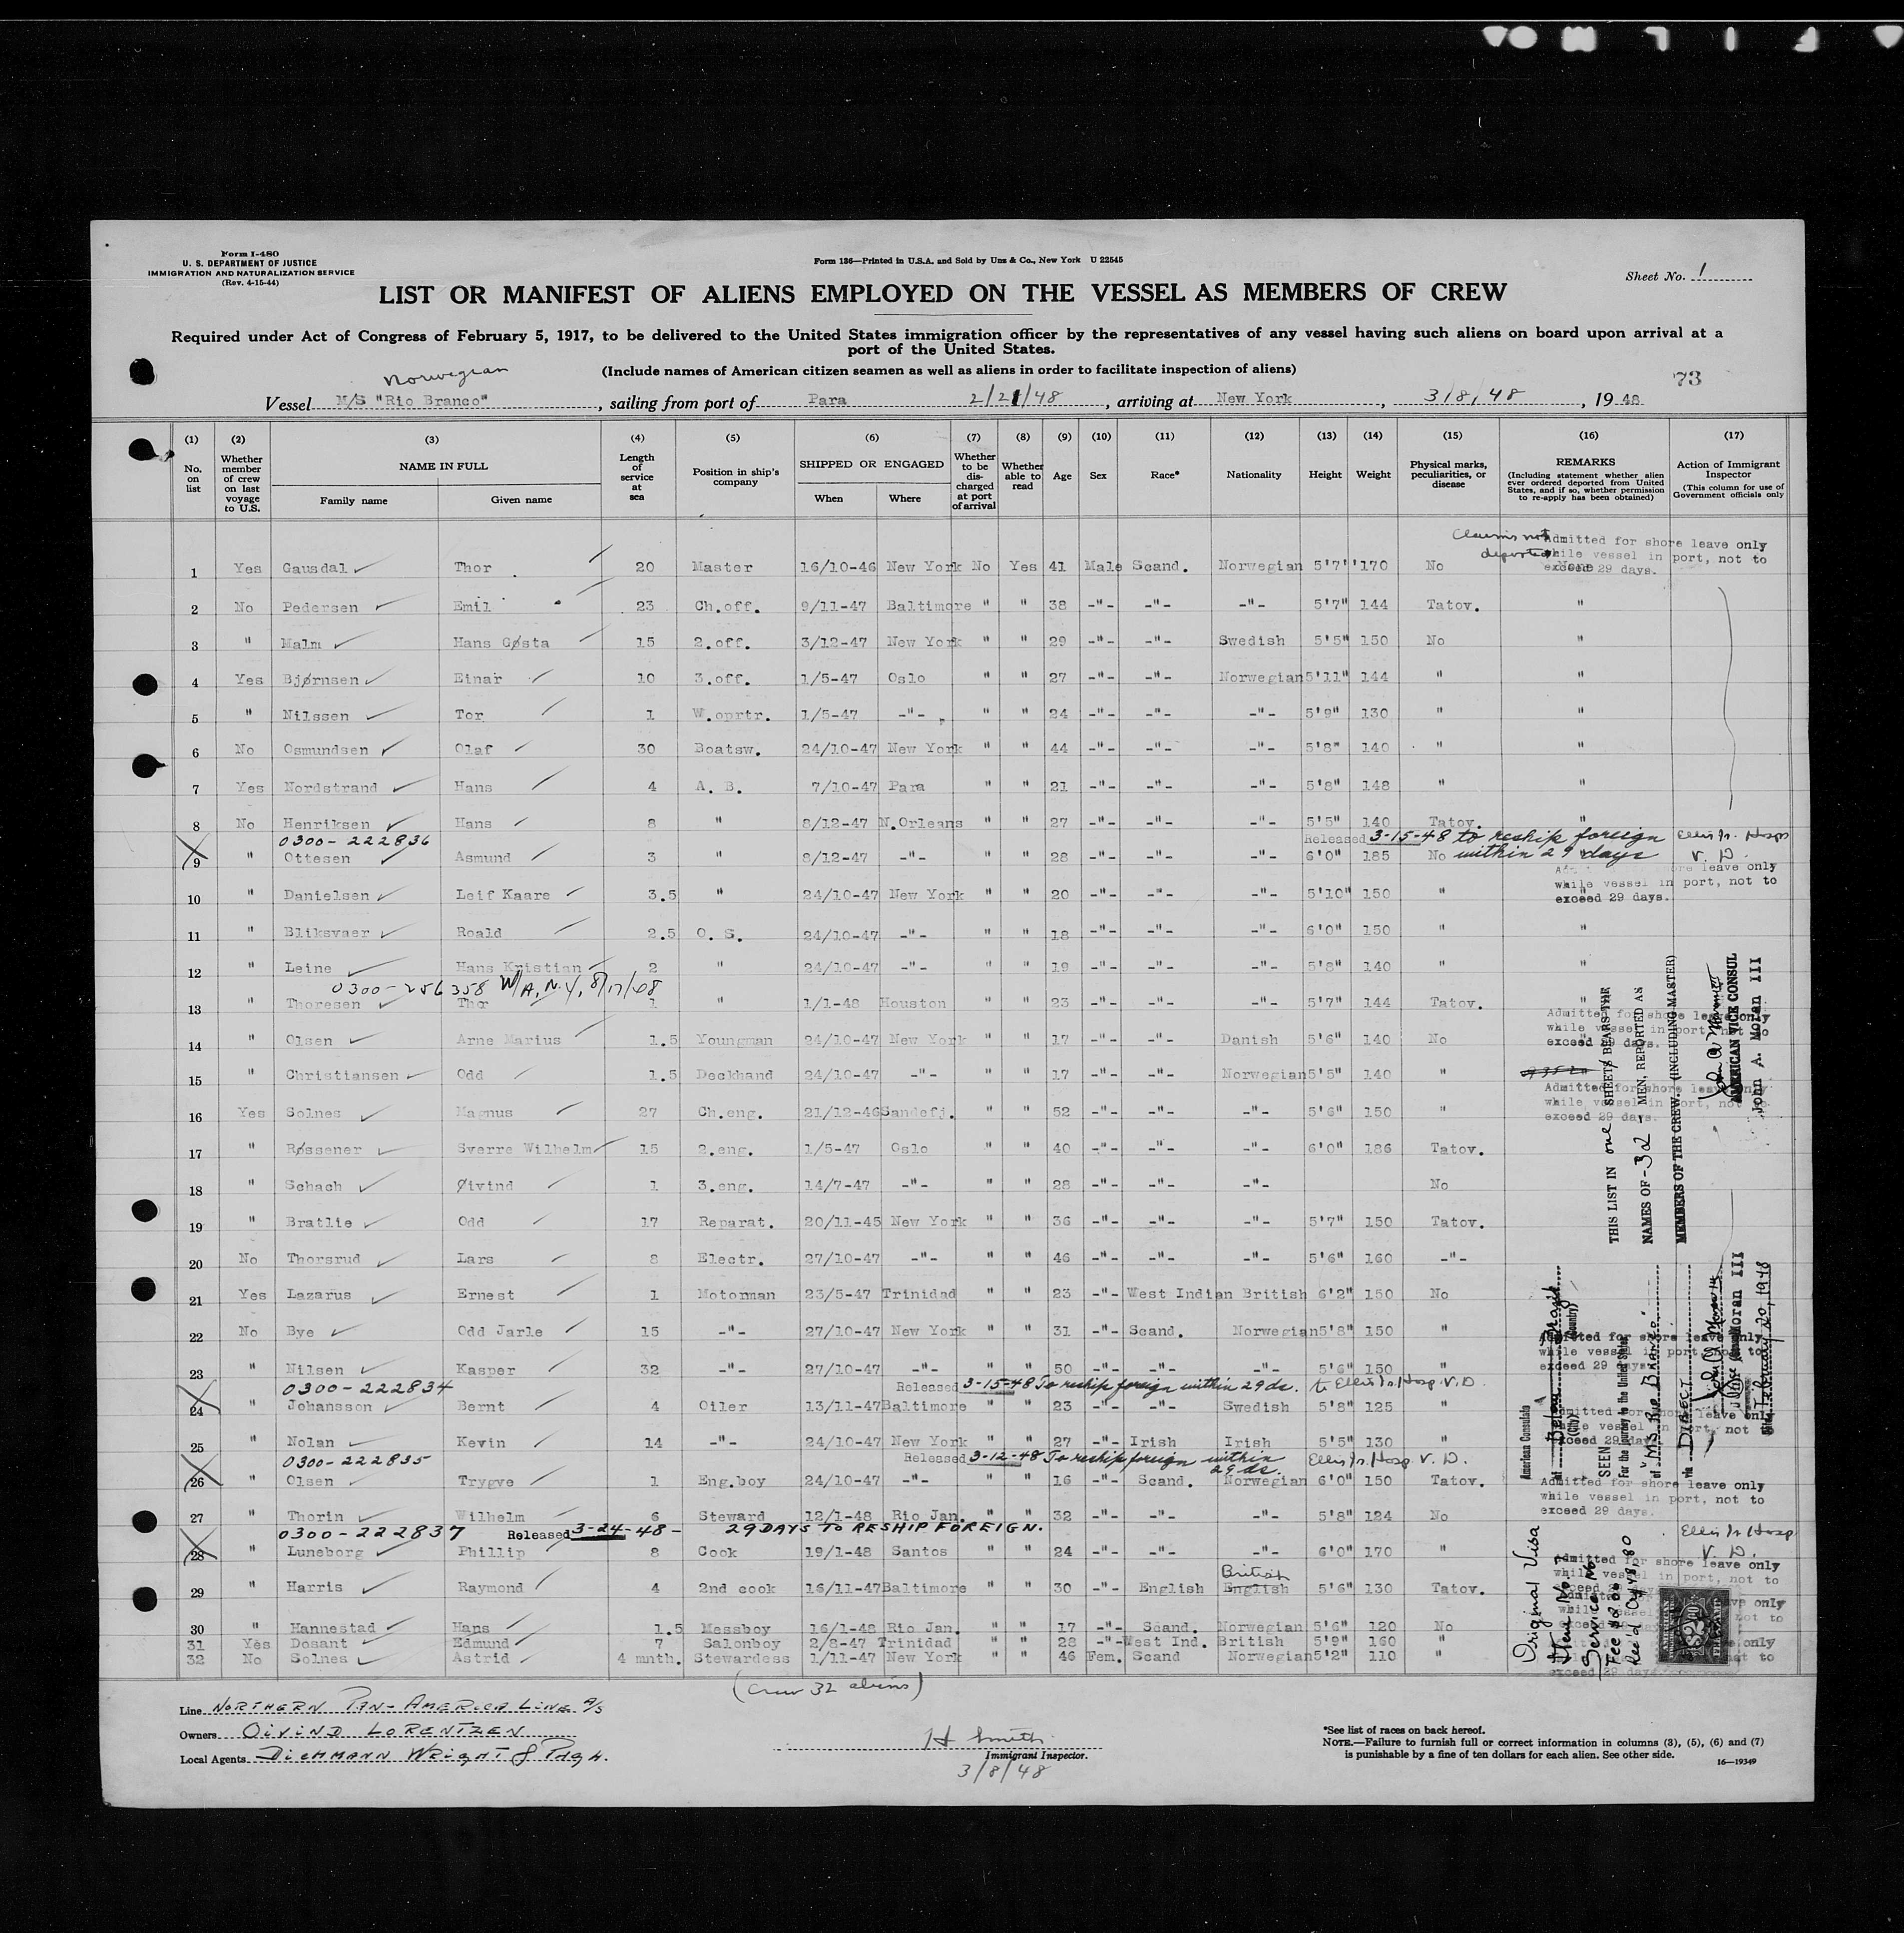
Task: Select given name 'Leif Kaare'
Action: tap(502, 895)
